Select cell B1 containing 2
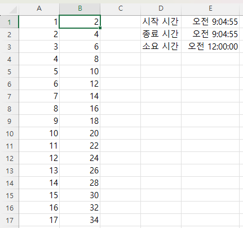243x228 pixels. 80,22
